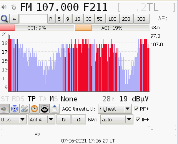
Task: Open the 0 us deemphasis dropdown
Action: [13, 119]
